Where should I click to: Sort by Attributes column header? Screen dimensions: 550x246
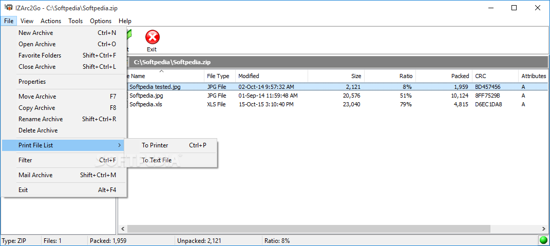534,76
